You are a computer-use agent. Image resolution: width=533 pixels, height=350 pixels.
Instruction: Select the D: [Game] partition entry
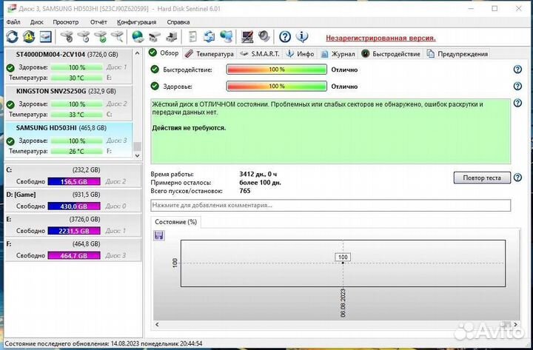click(x=73, y=200)
